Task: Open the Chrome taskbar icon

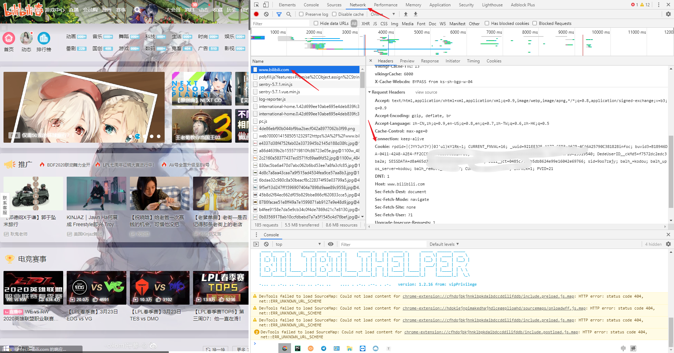Action: 285,348
